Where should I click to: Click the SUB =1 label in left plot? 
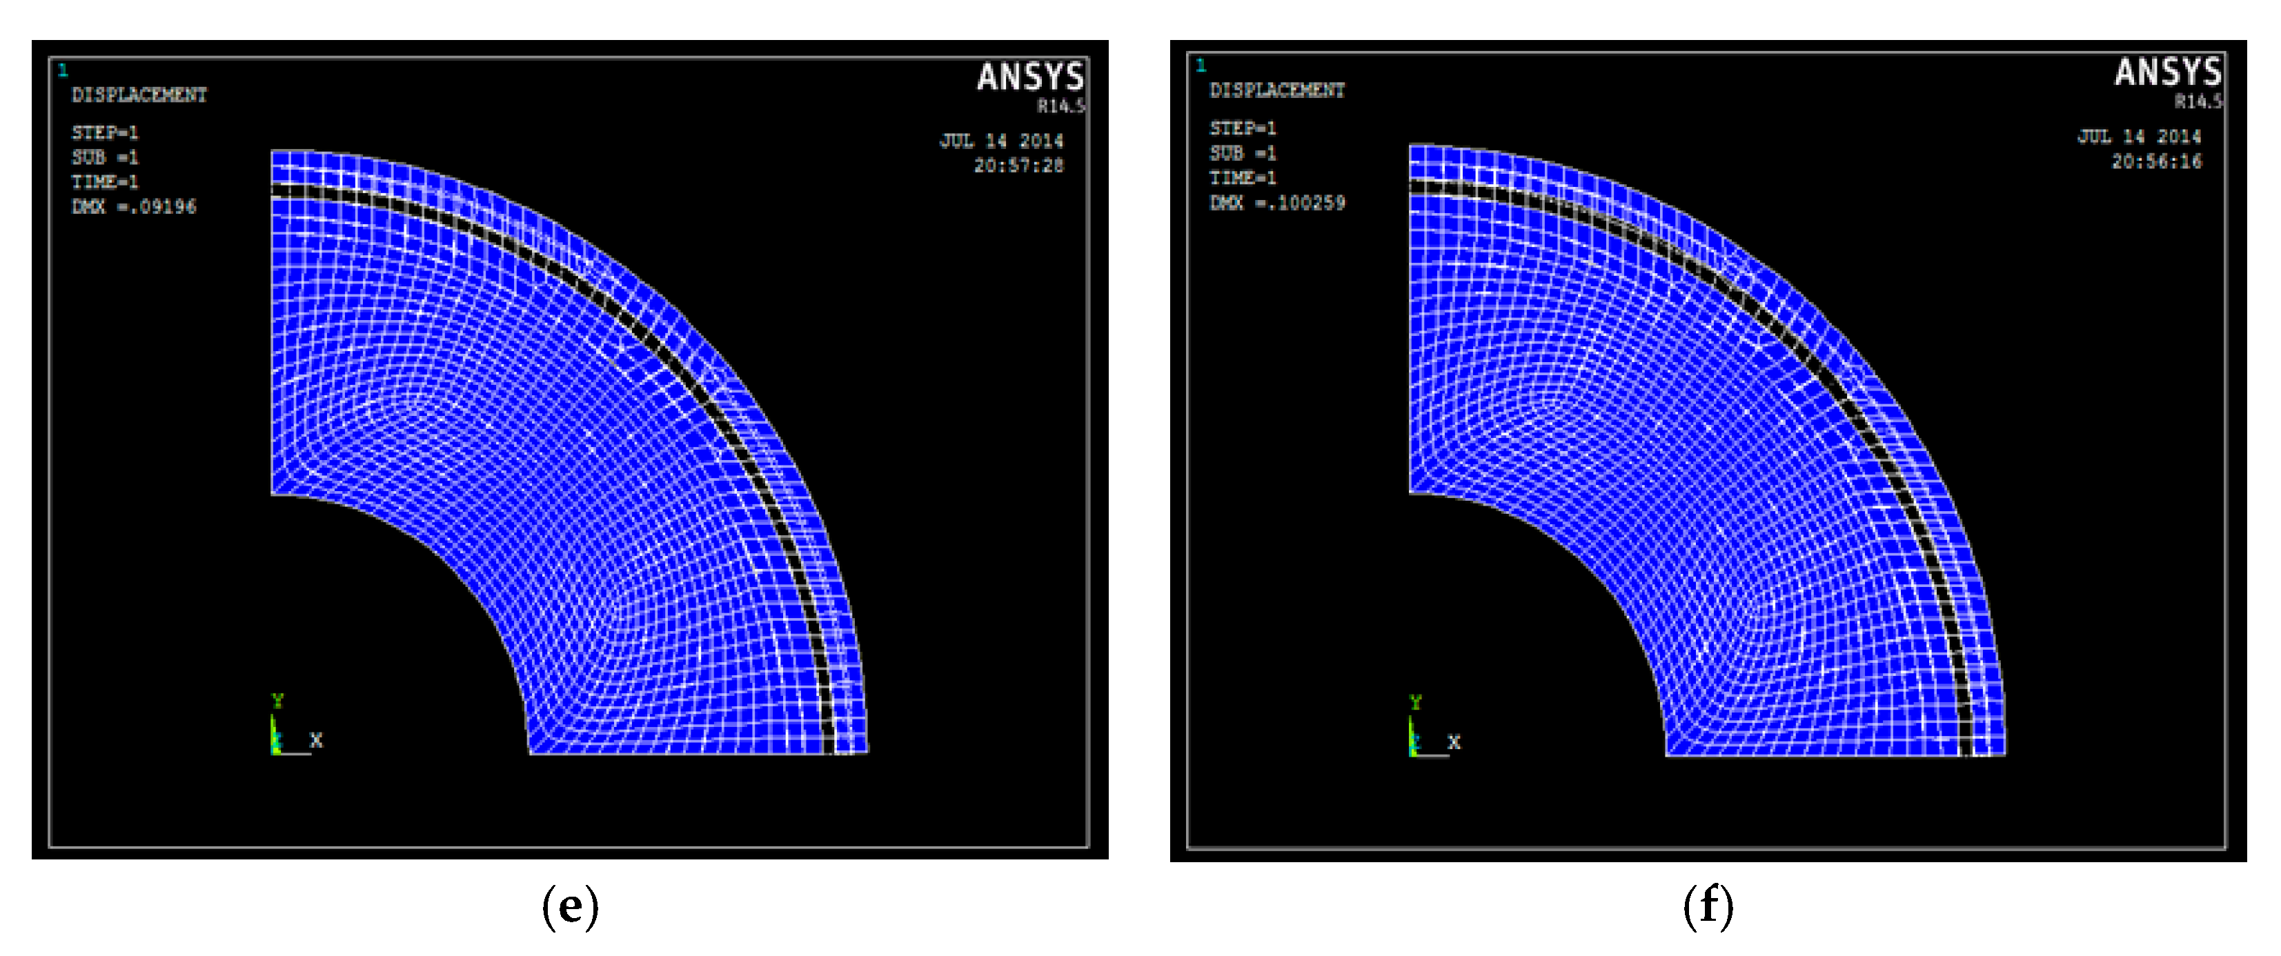coord(104,157)
